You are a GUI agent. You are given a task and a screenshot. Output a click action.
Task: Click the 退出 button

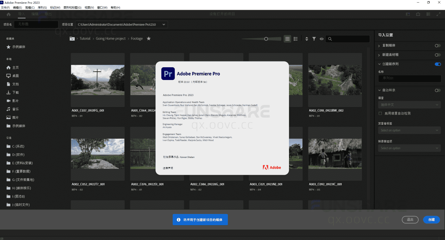point(410,220)
